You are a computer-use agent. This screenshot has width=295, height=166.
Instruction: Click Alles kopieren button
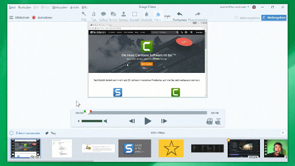247,18
